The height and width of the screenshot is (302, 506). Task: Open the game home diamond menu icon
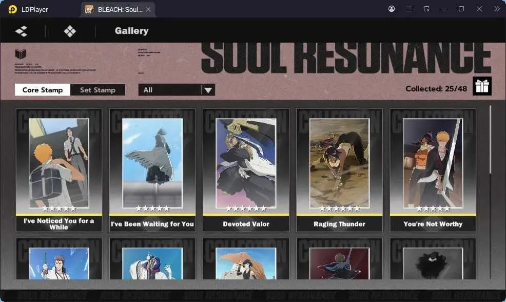70,31
